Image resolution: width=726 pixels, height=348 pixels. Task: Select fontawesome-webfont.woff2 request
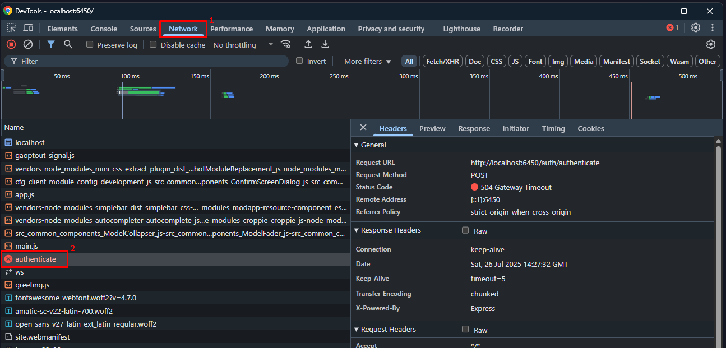click(175, 298)
